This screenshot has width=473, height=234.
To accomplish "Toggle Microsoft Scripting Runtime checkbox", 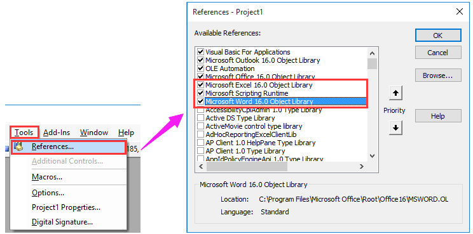I will (x=200, y=93).
